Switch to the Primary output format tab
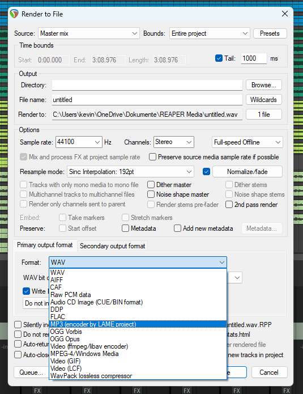Viewport: 303px width, 394px height. click(45, 245)
